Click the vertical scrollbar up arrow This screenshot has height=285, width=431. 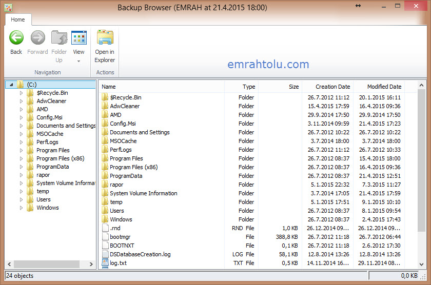point(421,86)
